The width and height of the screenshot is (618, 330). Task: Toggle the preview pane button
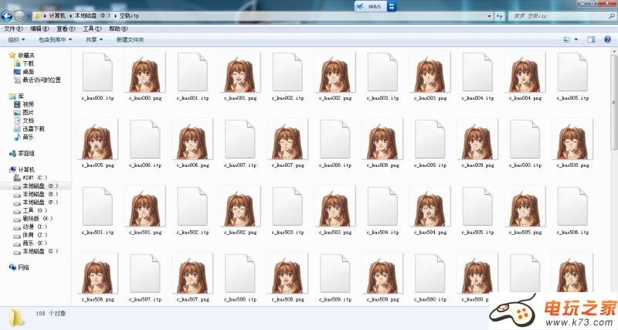pyautogui.click(x=591, y=39)
